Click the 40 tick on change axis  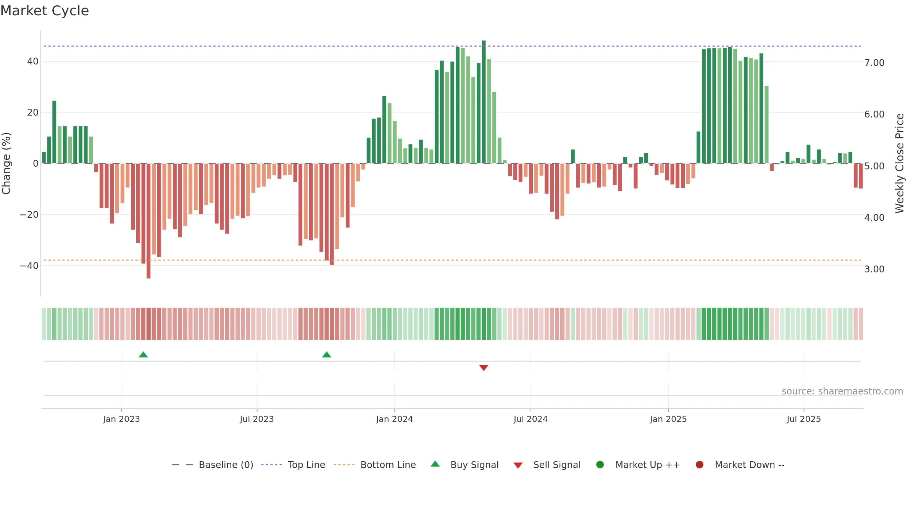pyautogui.click(x=32, y=61)
